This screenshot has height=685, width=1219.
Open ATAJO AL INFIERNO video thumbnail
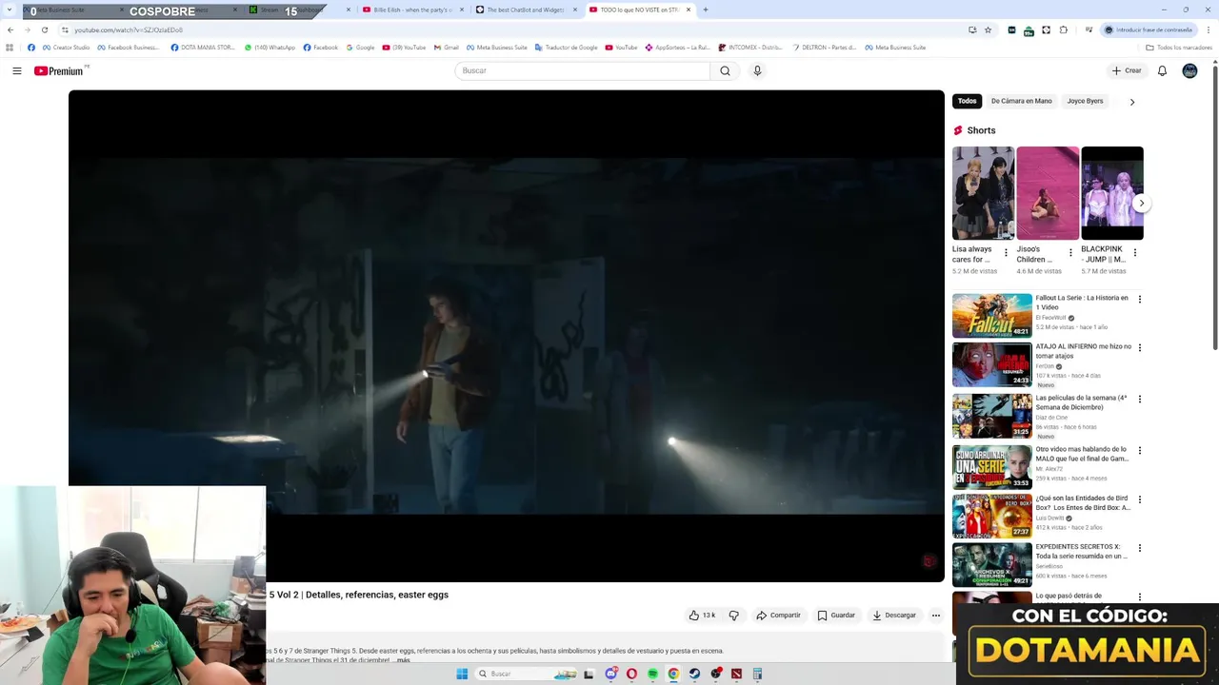pyautogui.click(x=991, y=364)
